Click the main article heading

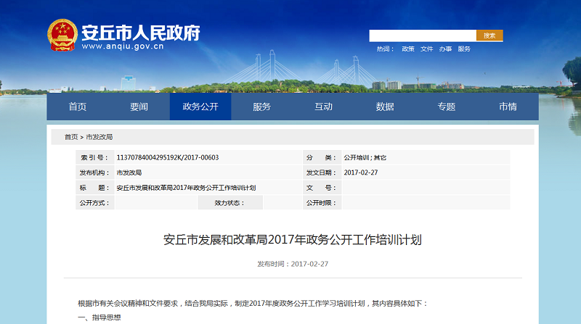293,240
